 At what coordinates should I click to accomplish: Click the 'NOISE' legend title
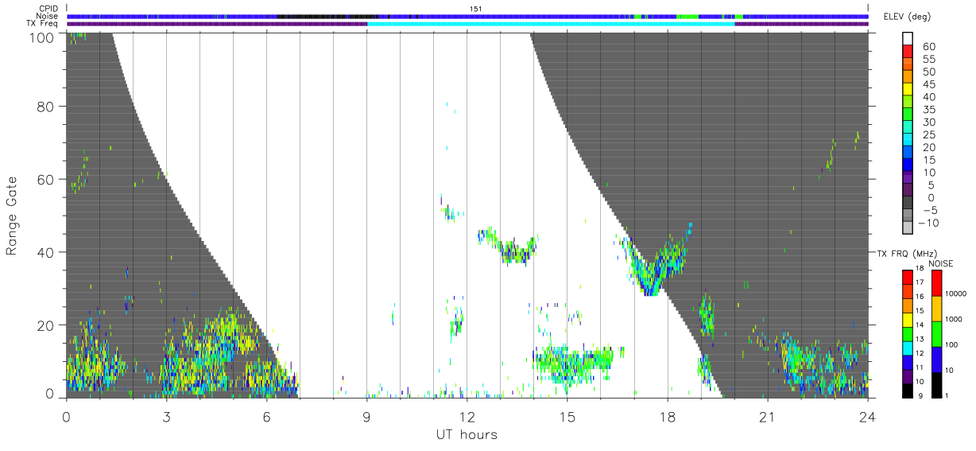pos(941,262)
